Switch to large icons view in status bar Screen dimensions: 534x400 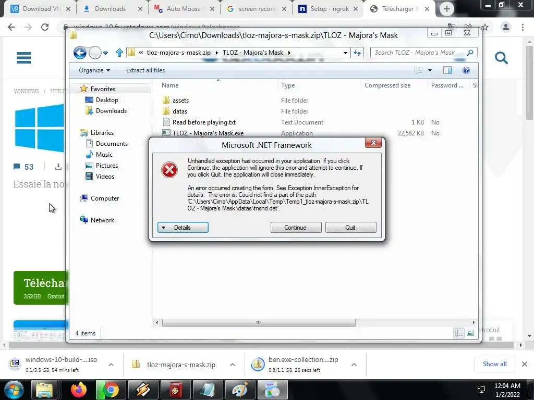tap(470, 333)
